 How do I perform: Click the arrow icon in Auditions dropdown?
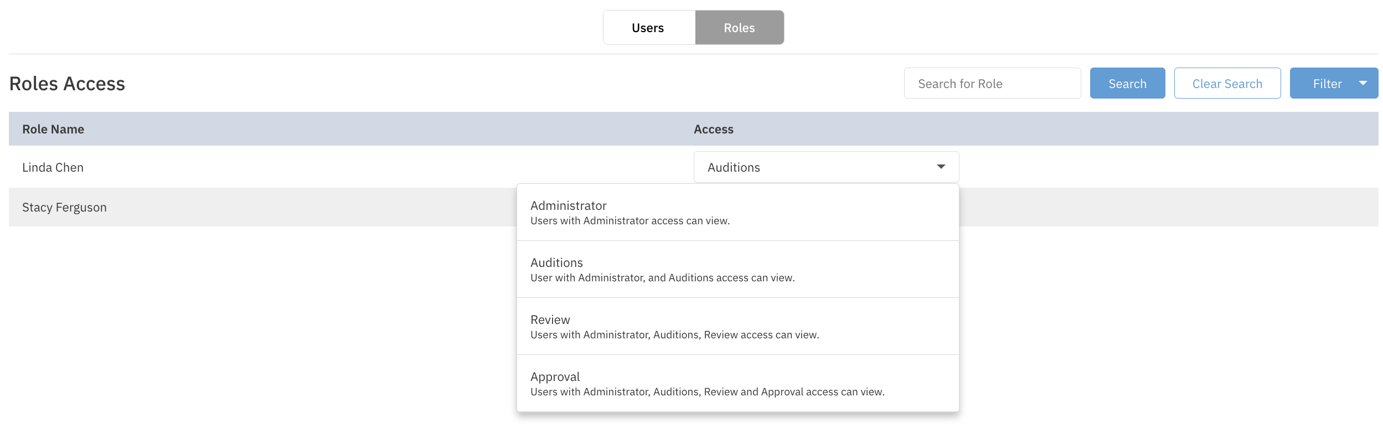coord(941,167)
